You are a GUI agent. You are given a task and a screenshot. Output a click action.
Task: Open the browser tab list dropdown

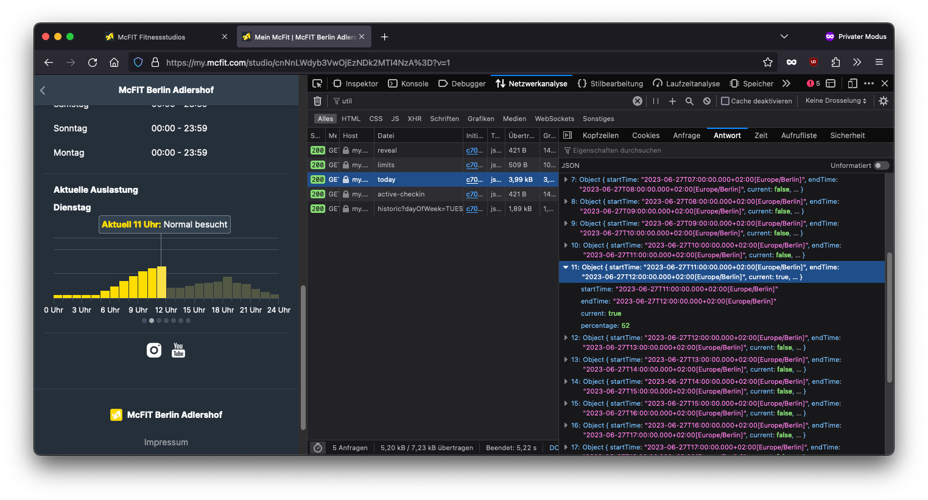coord(784,36)
